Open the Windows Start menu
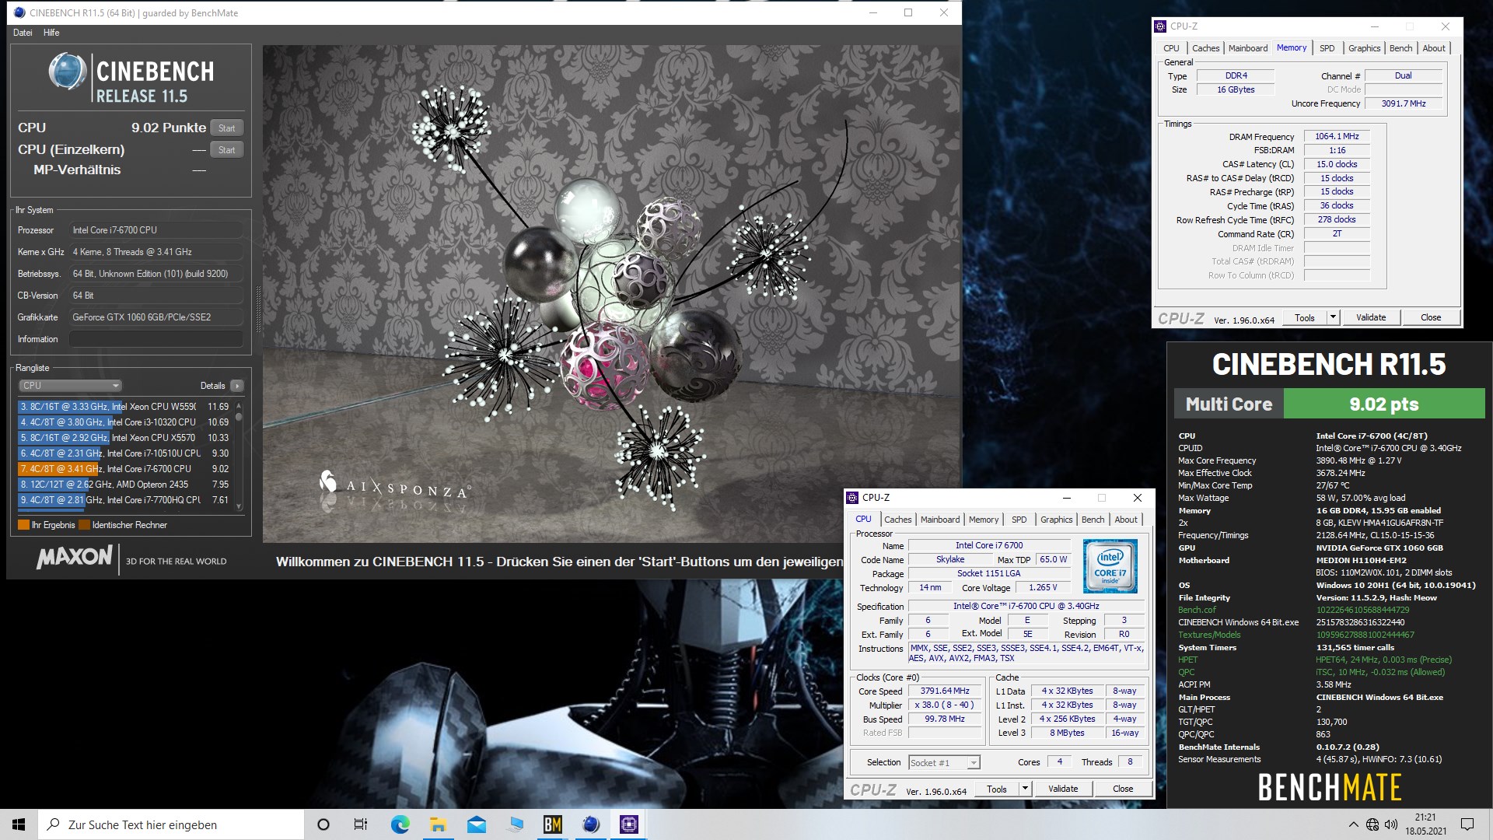1493x840 pixels. tap(19, 824)
